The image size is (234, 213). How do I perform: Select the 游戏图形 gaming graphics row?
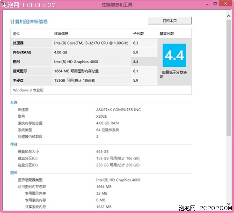coord(84,71)
